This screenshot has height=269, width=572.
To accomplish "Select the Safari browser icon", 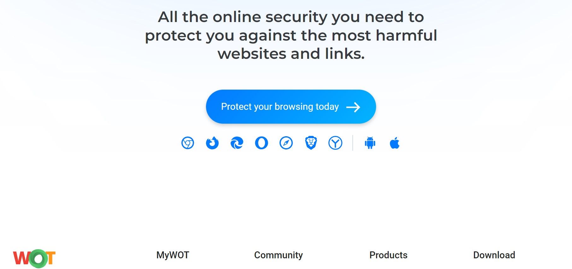I will 286,143.
